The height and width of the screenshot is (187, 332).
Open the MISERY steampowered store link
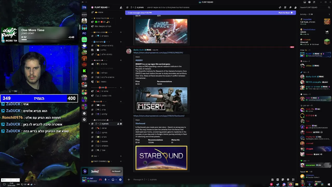pos(158,53)
